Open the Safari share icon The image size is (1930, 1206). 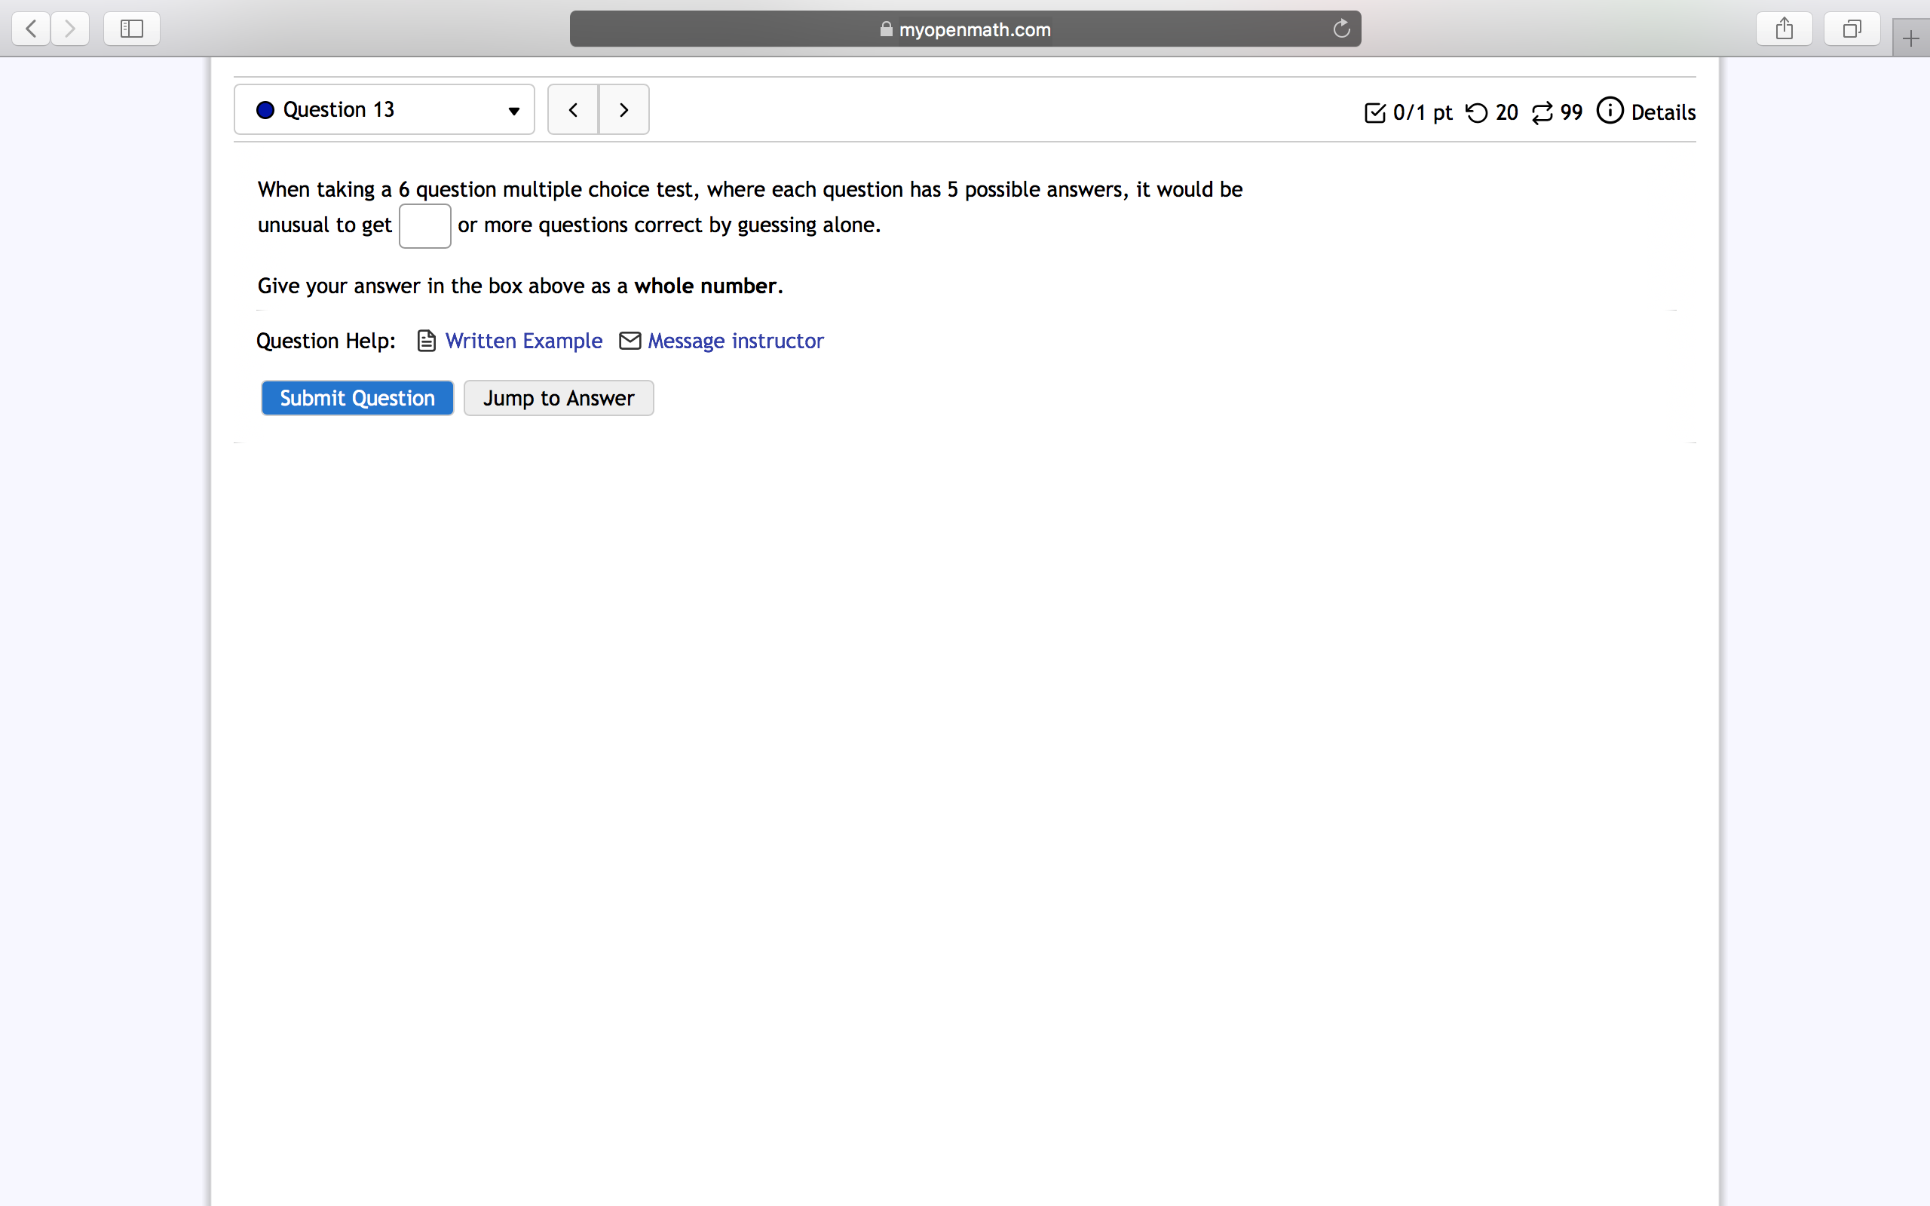(1784, 29)
